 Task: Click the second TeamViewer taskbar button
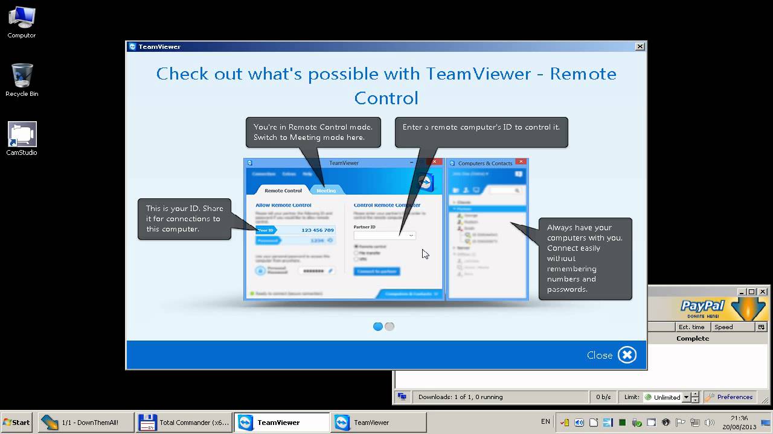click(x=379, y=423)
